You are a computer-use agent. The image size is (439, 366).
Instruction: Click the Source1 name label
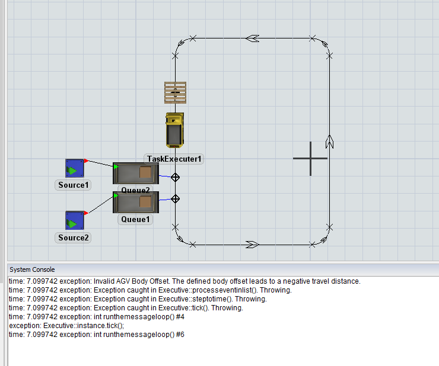[x=74, y=185]
